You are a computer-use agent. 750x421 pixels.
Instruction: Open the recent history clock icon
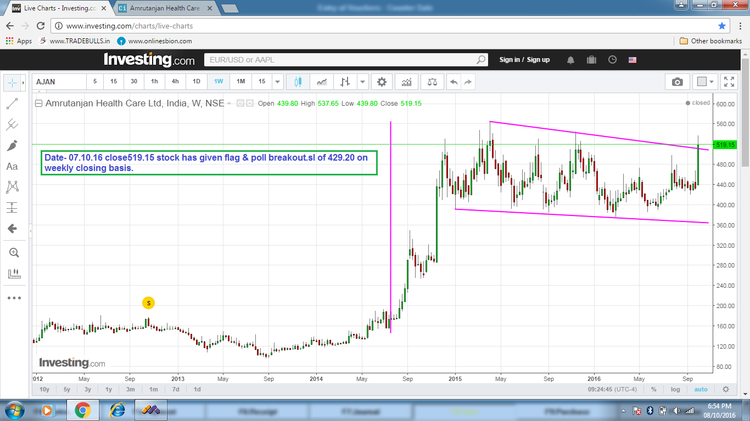pyautogui.click(x=612, y=59)
